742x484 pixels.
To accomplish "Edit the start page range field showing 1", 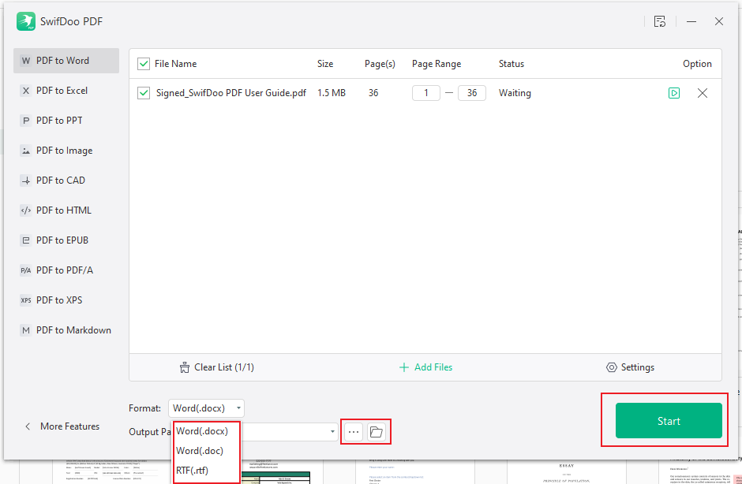I will click(426, 93).
